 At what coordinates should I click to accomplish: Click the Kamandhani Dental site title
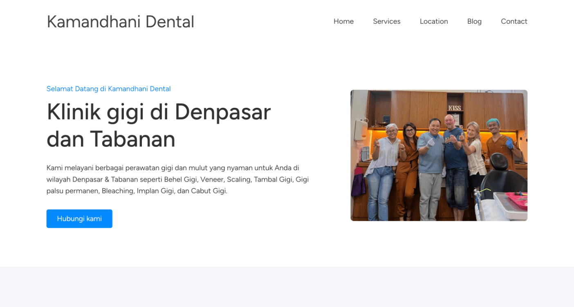click(x=120, y=22)
